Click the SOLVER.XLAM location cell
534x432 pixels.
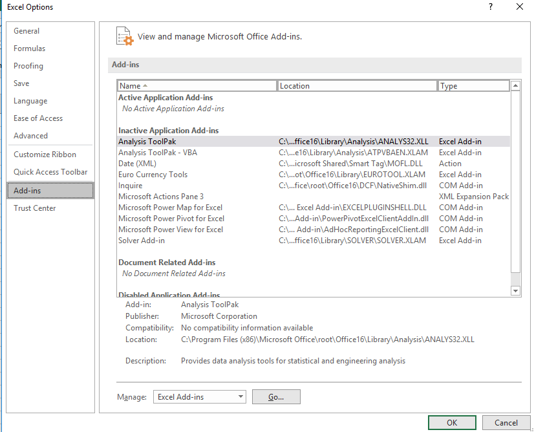tap(352, 241)
